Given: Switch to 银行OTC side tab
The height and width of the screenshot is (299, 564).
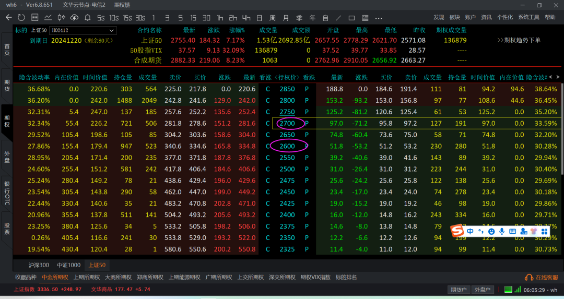Looking at the screenshot, I should (7, 193).
